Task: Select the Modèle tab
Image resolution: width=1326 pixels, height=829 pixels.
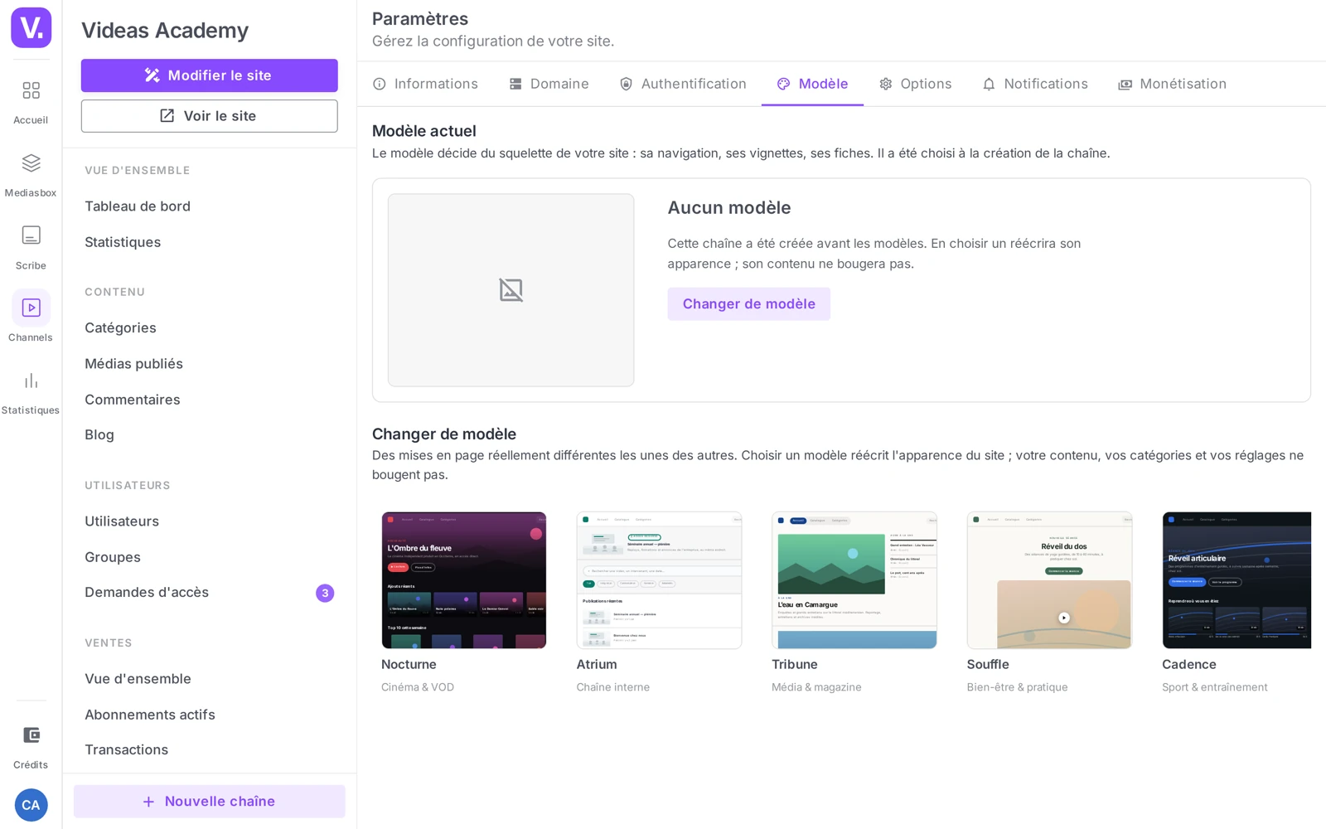Action: (x=812, y=84)
